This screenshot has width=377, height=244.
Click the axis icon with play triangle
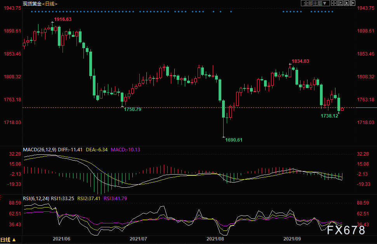pos(346,3)
